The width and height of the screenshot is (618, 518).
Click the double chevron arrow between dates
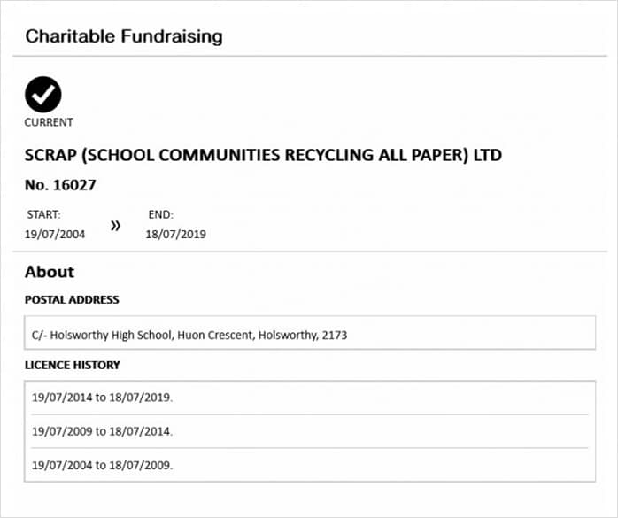(x=115, y=226)
